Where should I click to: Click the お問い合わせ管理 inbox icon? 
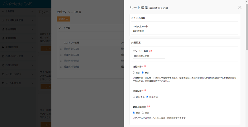[3, 56]
